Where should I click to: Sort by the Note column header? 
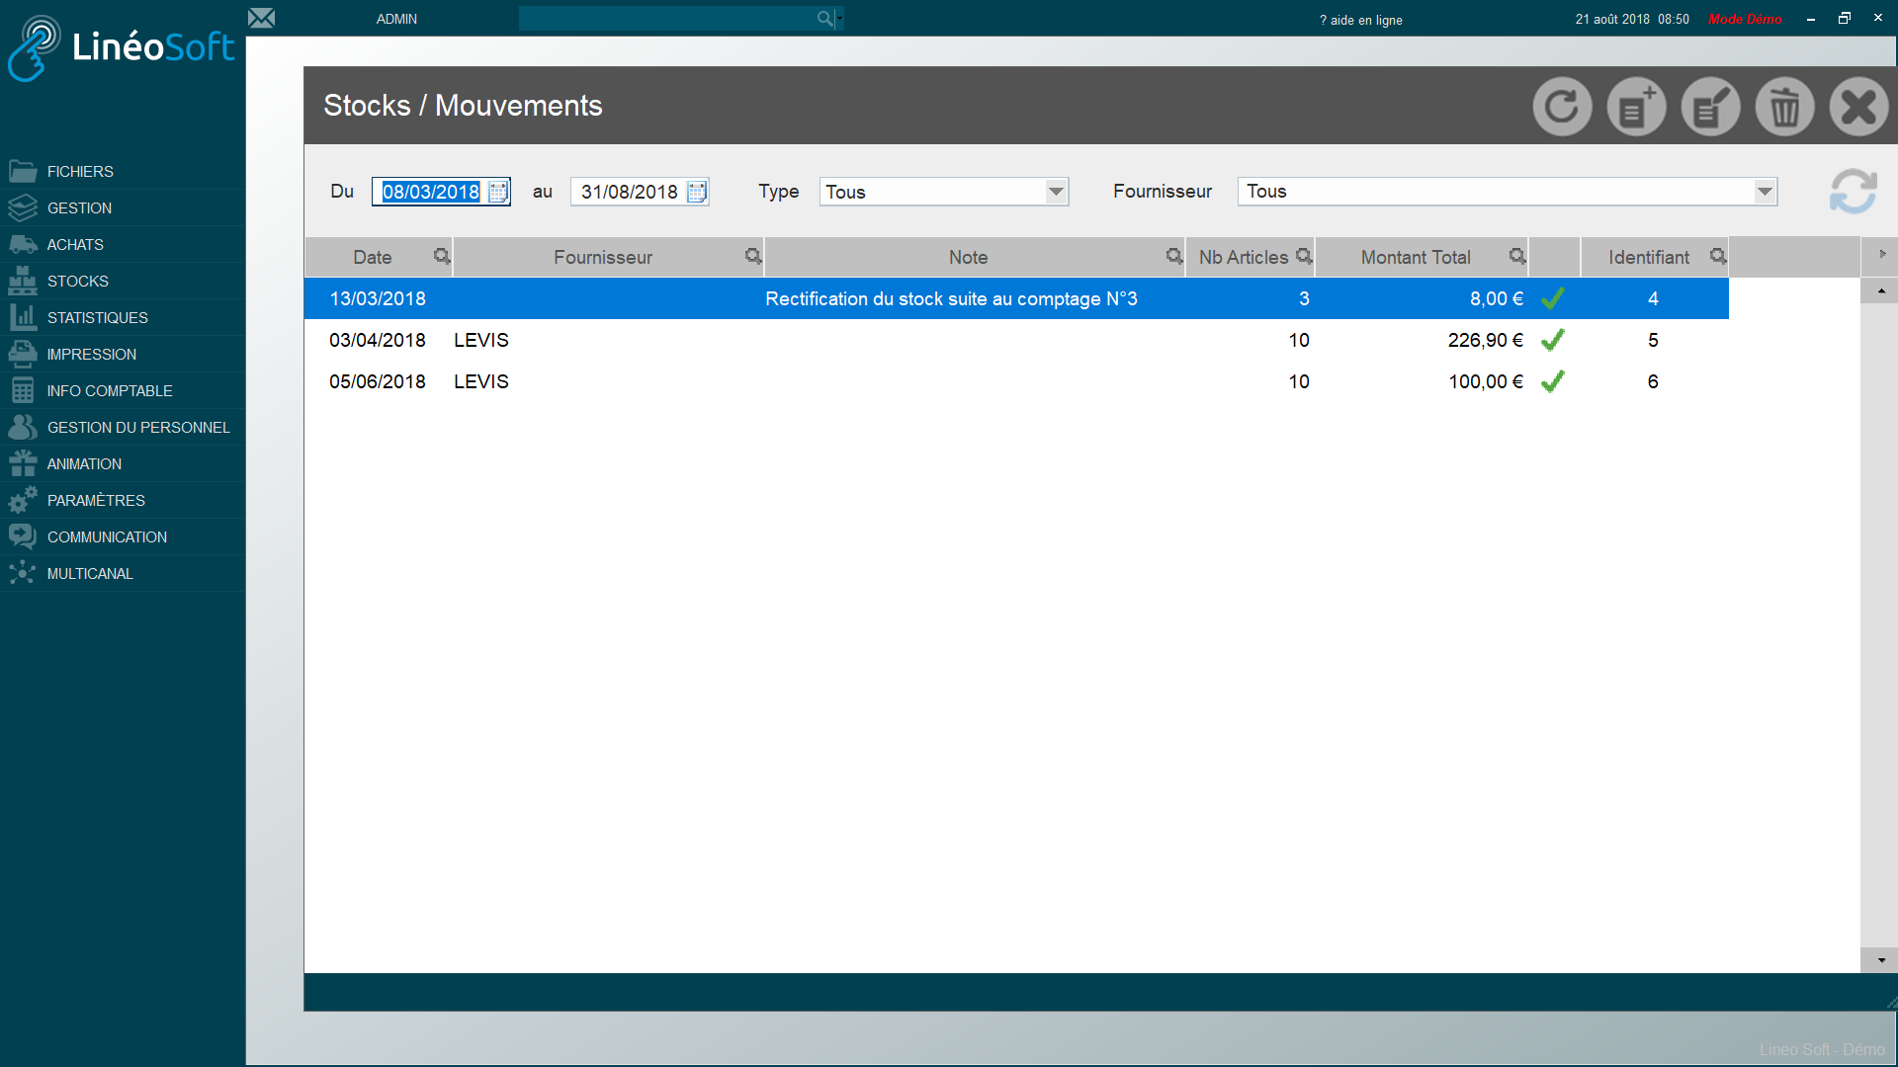coord(968,257)
